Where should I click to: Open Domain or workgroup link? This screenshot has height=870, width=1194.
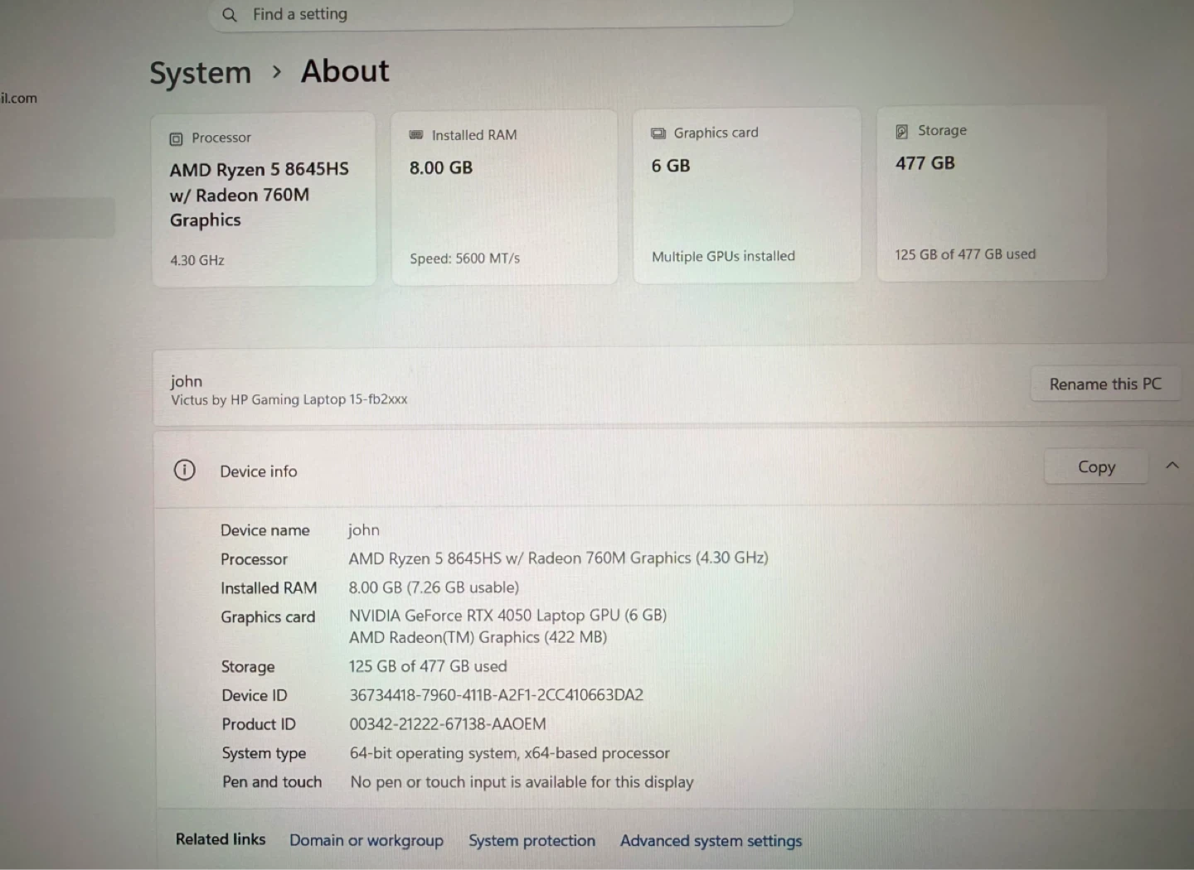[x=366, y=840]
